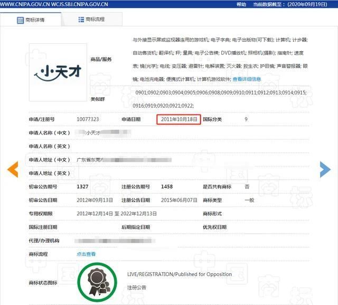Viewport: 338px width, 305px height.
Task: Click the highlighted application date 2011年10月18日
Action: 179,119
